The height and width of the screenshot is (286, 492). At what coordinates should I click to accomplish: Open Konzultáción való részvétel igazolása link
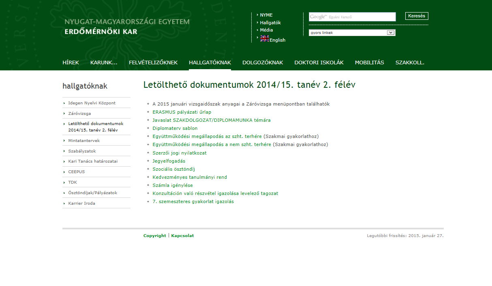(x=215, y=193)
